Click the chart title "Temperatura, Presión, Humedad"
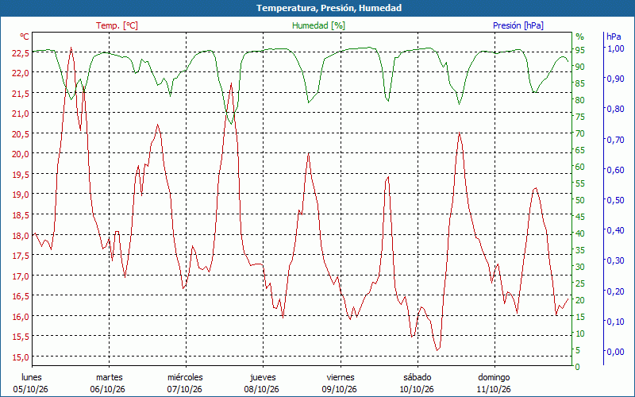 (329, 8)
